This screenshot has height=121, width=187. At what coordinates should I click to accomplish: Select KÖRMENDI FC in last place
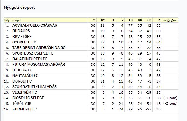(25, 109)
